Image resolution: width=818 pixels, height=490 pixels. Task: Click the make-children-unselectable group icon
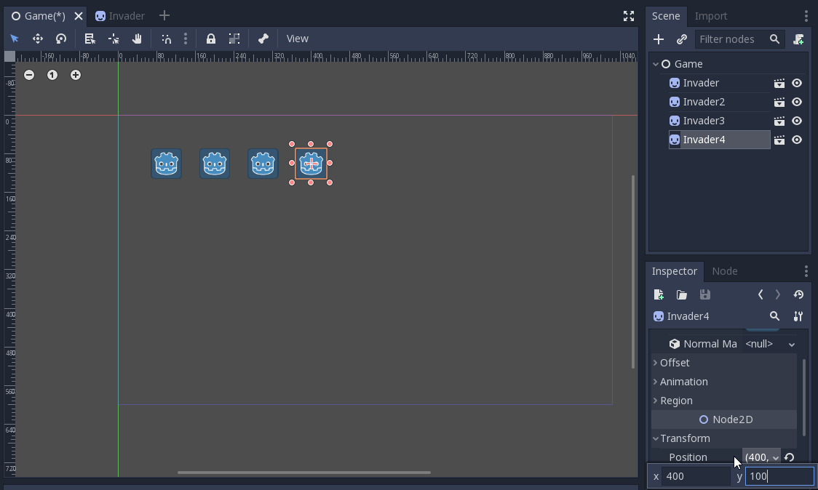tap(234, 39)
